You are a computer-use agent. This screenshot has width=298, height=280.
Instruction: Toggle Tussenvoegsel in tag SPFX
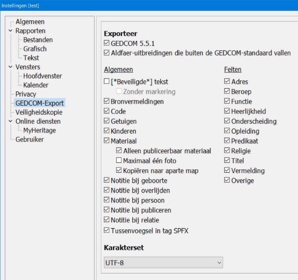click(107, 231)
